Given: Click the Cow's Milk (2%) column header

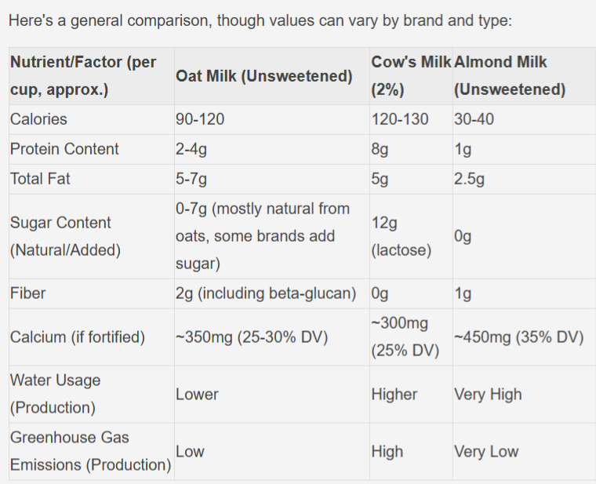Looking at the screenshot, I should tap(411, 76).
